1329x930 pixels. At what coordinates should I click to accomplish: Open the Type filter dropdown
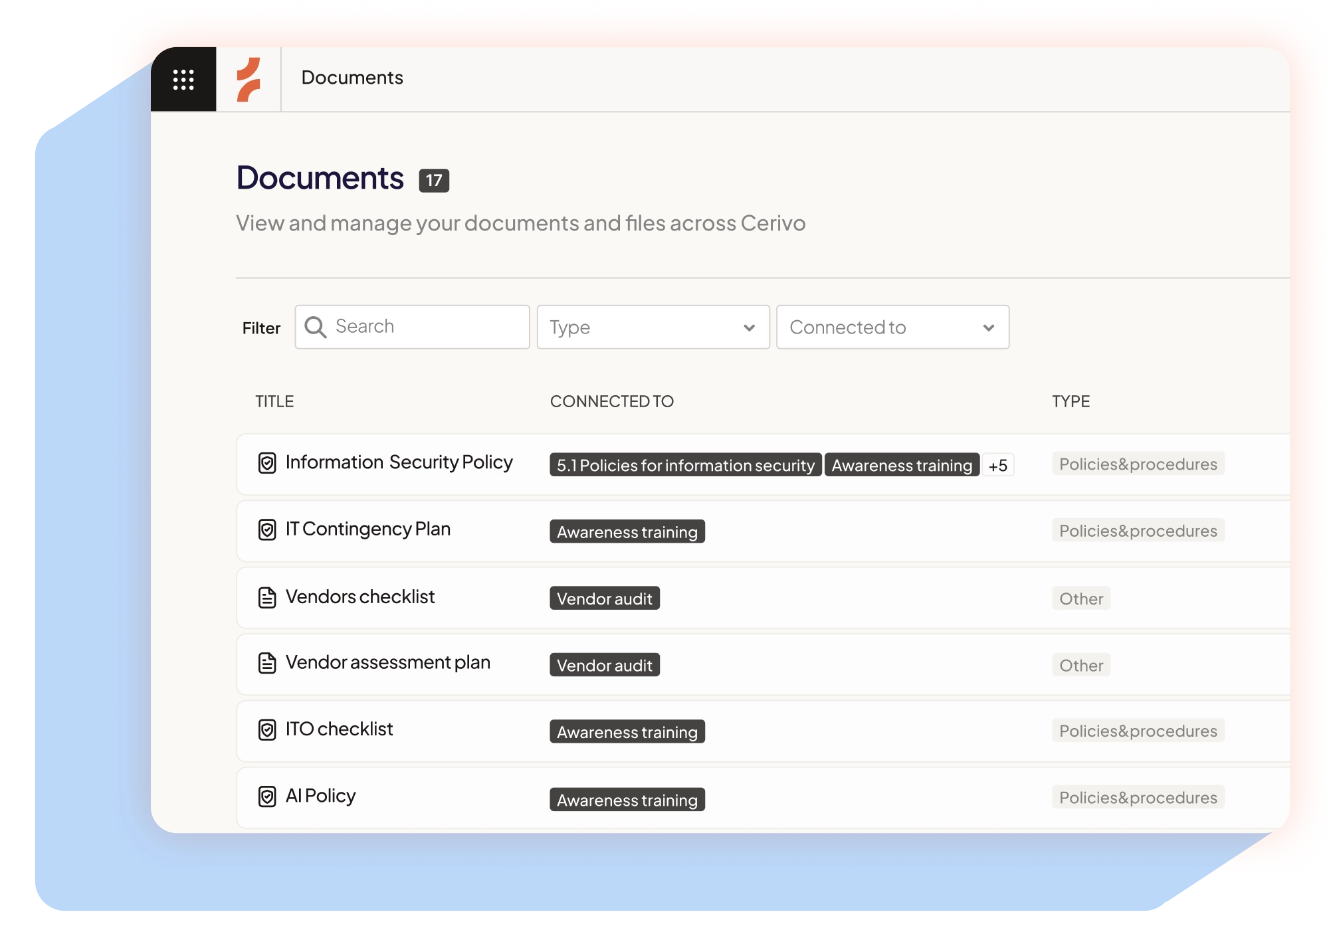point(653,327)
